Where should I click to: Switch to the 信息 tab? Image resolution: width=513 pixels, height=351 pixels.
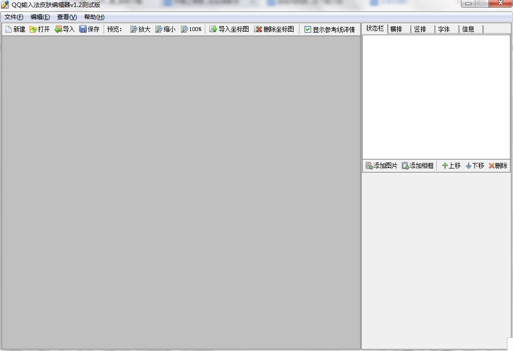point(471,29)
